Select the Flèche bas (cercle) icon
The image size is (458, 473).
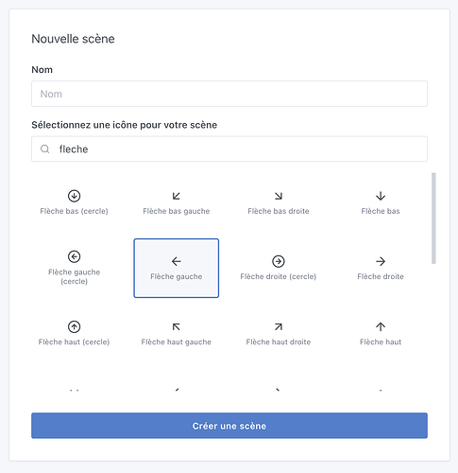(x=74, y=202)
